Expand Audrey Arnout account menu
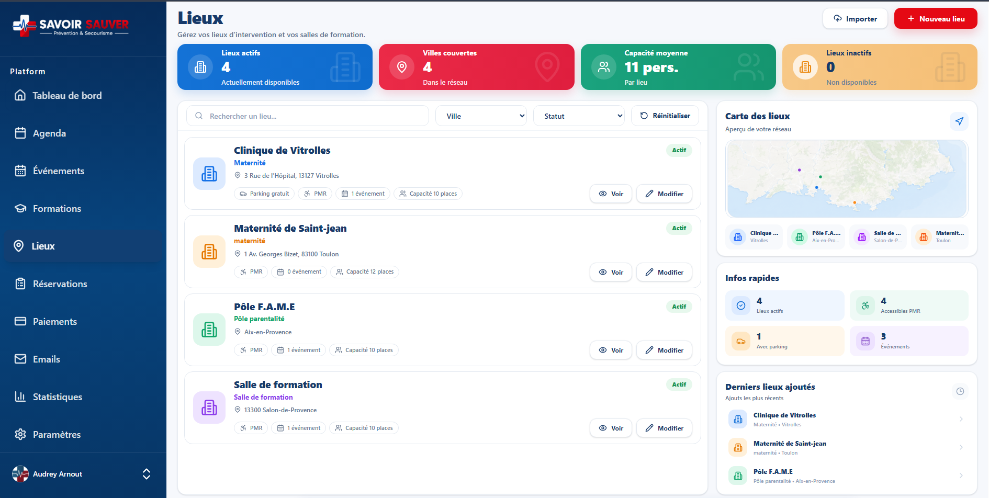The height and width of the screenshot is (498, 989). (x=147, y=474)
